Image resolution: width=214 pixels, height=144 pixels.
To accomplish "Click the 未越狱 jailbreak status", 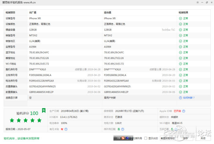I will [175, 117].
